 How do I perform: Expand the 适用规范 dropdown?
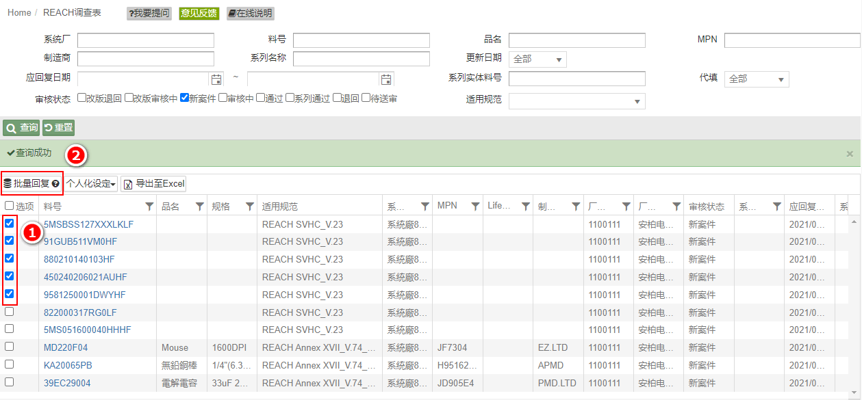pyautogui.click(x=576, y=101)
